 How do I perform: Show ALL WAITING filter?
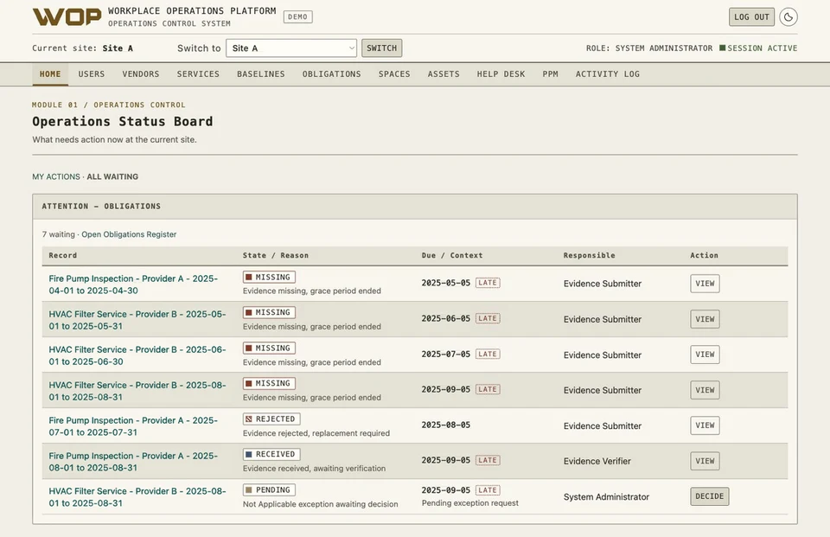pos(112,177)
